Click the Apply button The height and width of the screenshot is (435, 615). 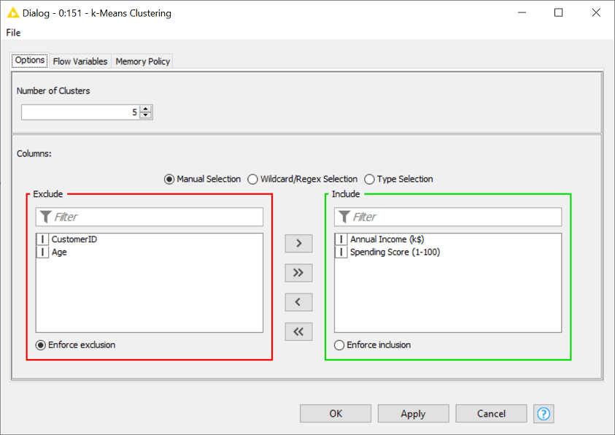[413, 413]
